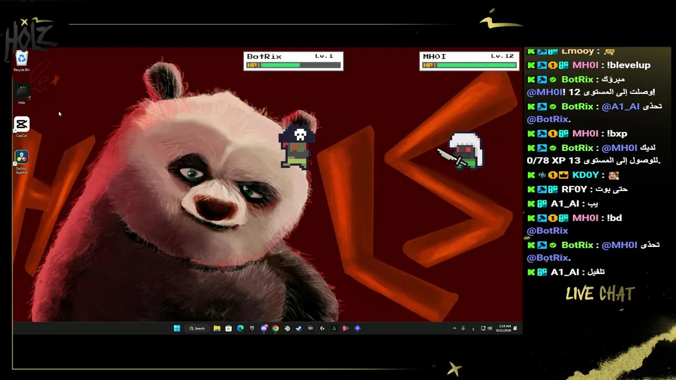Open the volume tray icon

pos(490,328)
